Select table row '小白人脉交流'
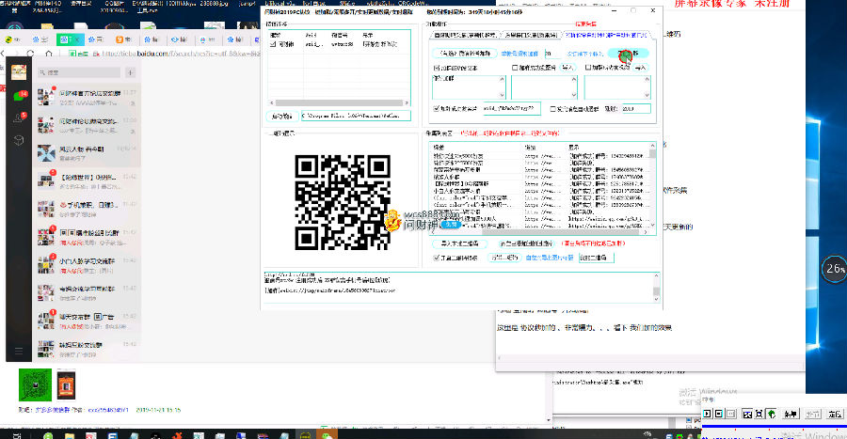The image size is (847, 439). point(540,191)
